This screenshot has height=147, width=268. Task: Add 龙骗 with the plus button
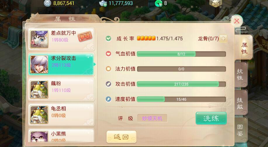(223, 39)
